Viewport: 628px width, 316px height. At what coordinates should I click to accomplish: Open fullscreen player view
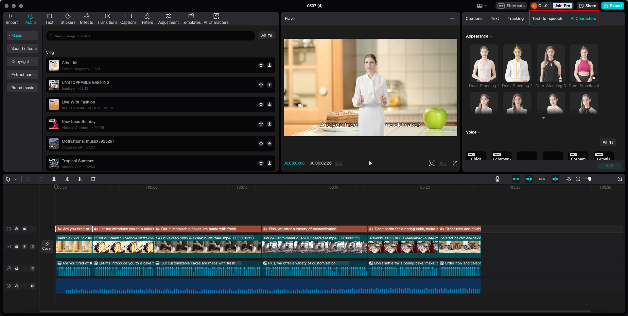pyautogui.click(x=455, y=163)
